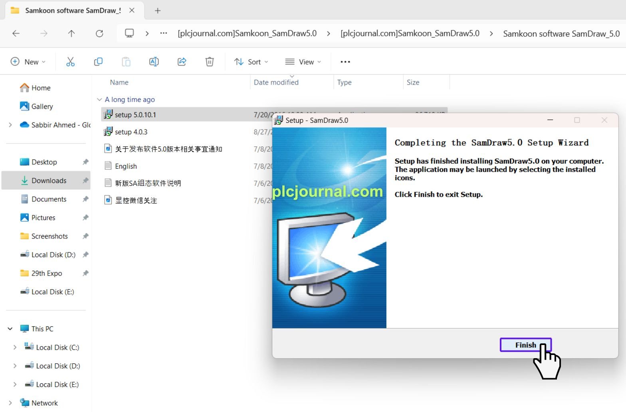Refresh the folder view
This screenshot has width=626, height=412.
point(99,34)
